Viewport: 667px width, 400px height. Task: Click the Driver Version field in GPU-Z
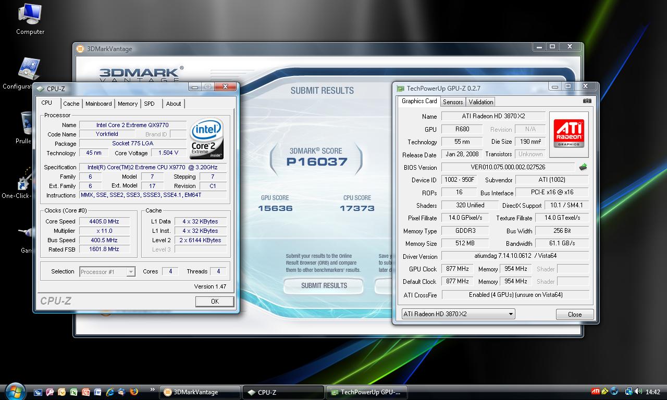[515, 256]
